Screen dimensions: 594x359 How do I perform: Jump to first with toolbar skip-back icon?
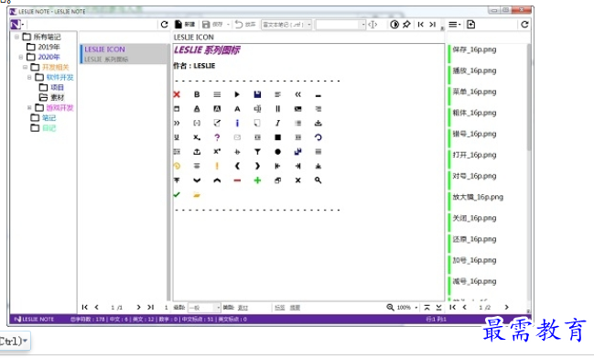[420, 25]
